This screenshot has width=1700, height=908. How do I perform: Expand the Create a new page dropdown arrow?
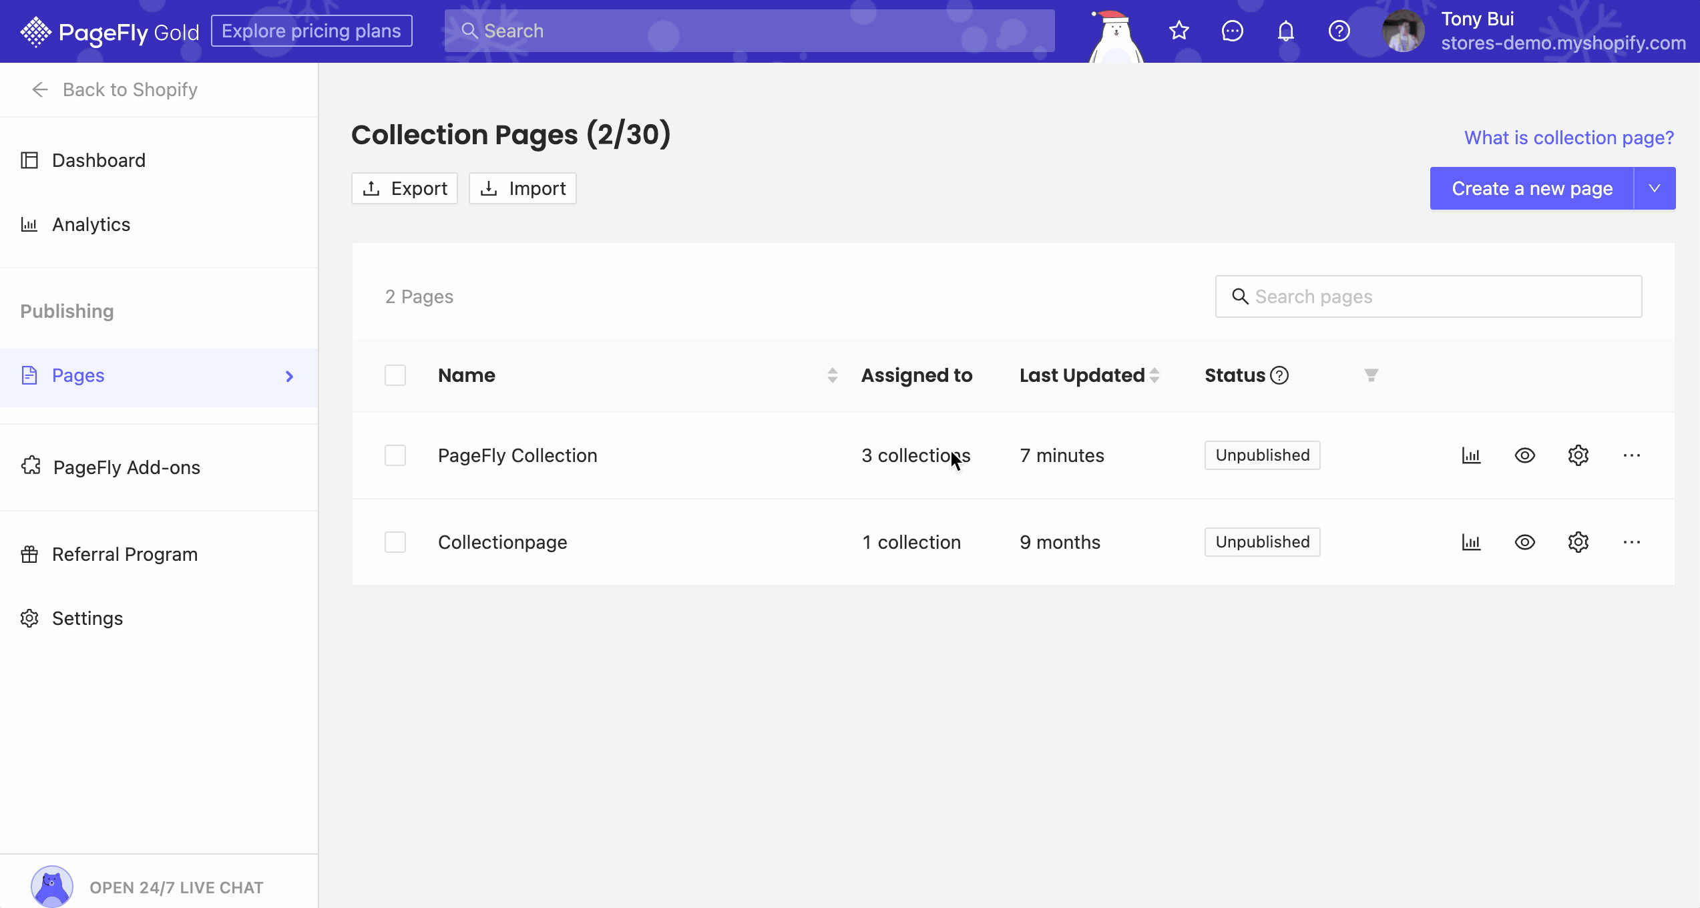[x=1655, y=188]
